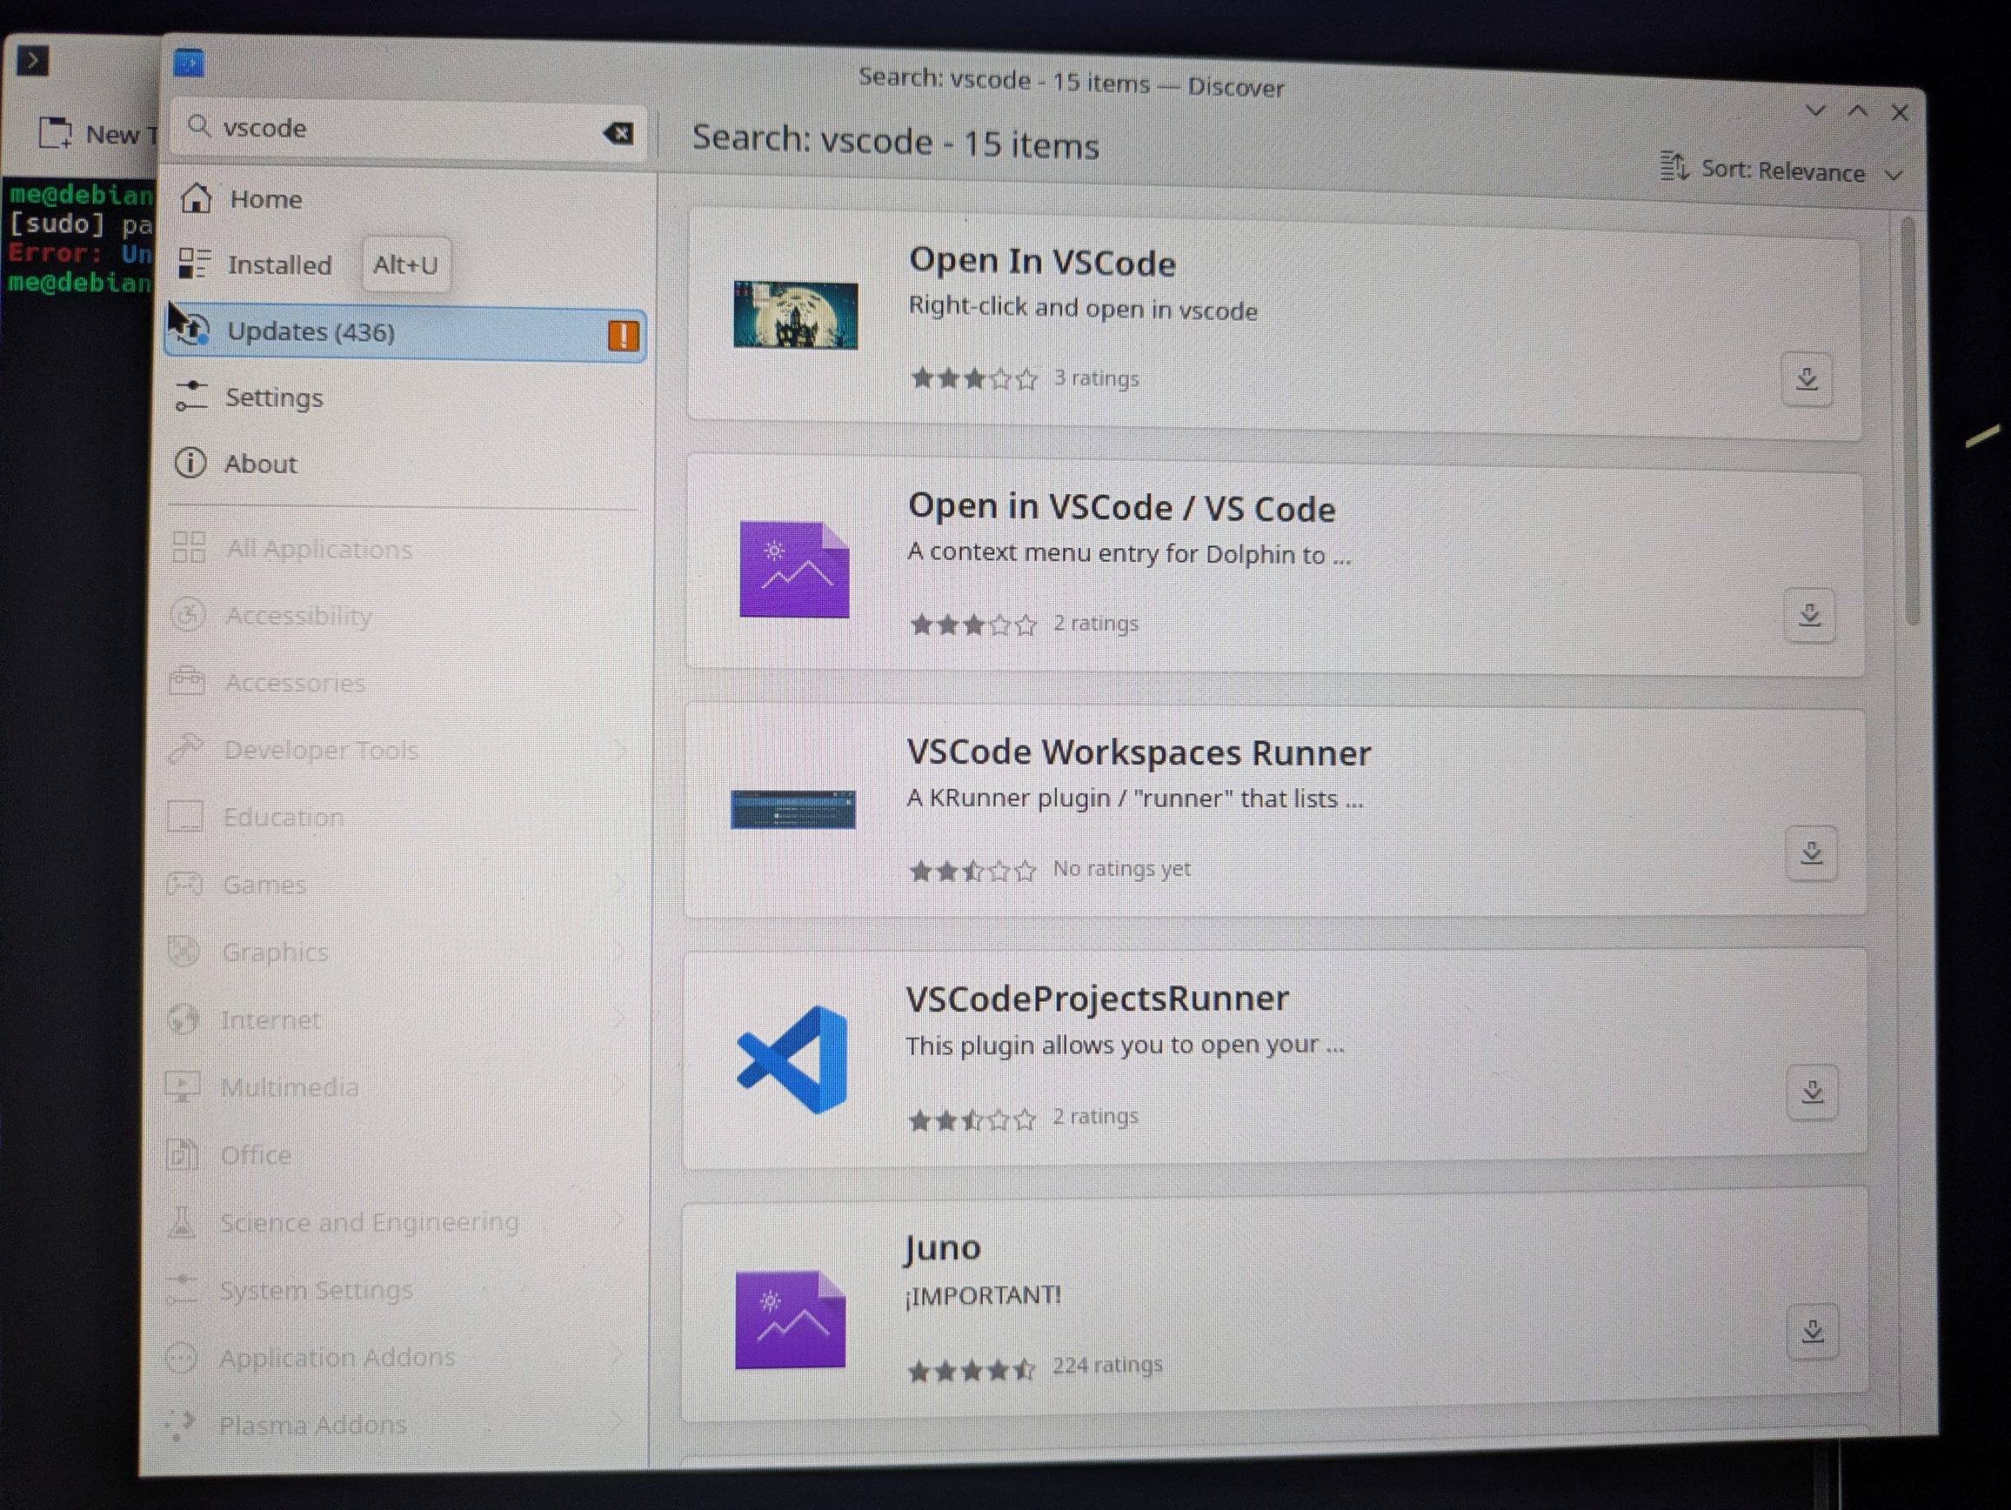Open the Home section in Discover sidebar
Screen dimensions: 2011x1510
click(265, 199)
